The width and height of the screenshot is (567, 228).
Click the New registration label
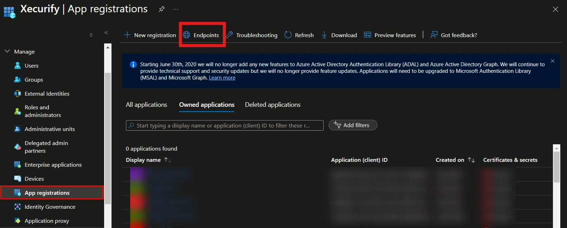click(155, 35)
